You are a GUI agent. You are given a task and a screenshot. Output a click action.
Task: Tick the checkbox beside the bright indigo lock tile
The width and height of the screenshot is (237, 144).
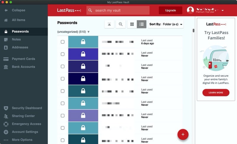click(63, 54)
